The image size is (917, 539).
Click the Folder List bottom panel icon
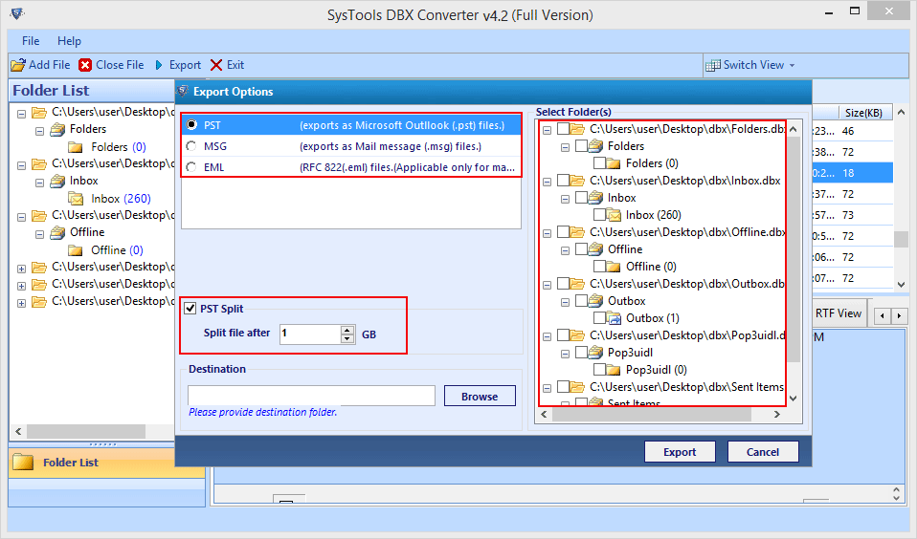point(23,462)
